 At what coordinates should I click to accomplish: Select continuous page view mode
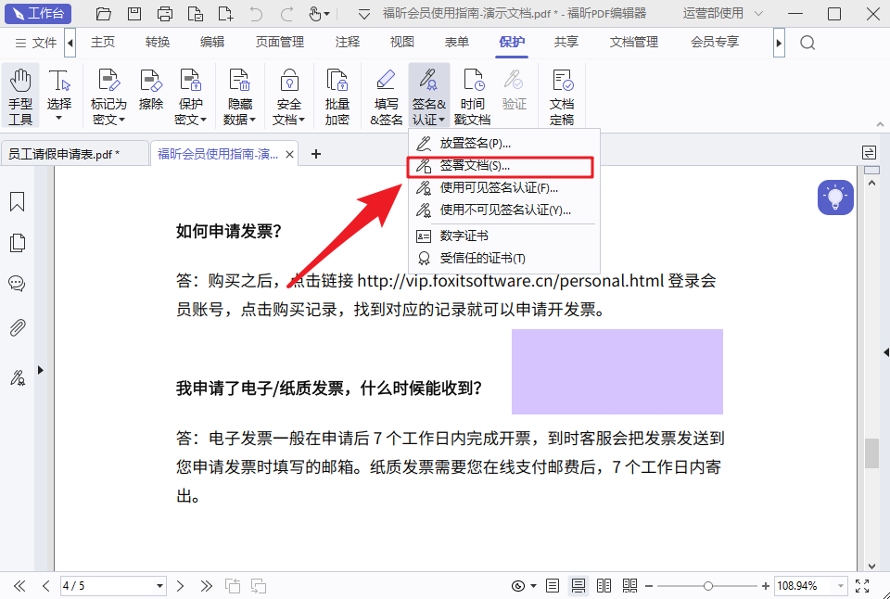(x=578, y=585)
